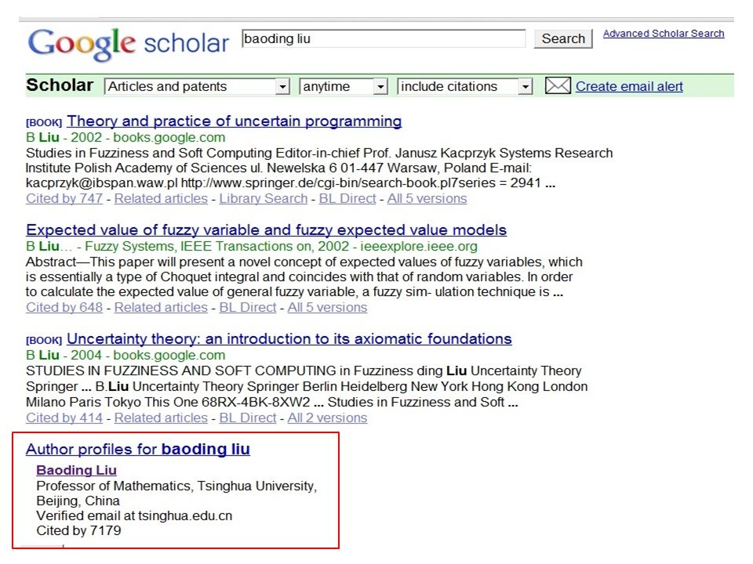Click the Search button
The image size is (753, 564).
coord(563,38)
